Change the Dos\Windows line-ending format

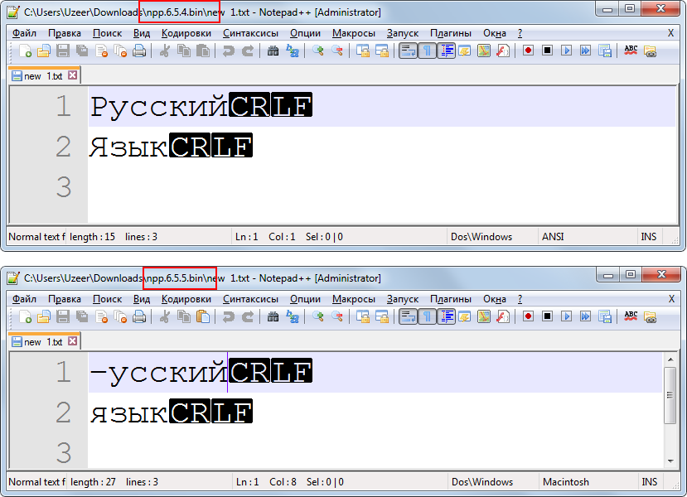pyautogui.click(x=481, y=236)
